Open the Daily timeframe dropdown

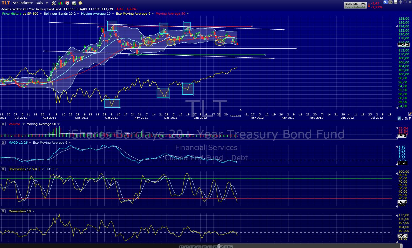[x=42, y=3]
